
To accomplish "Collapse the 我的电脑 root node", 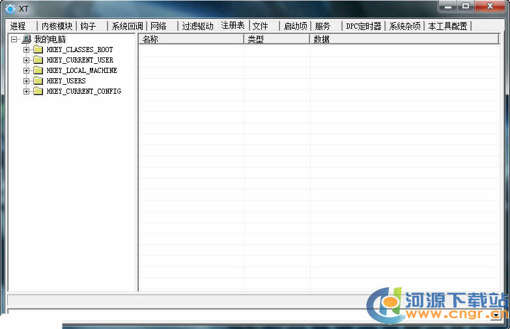I will [x=14, y=39].
